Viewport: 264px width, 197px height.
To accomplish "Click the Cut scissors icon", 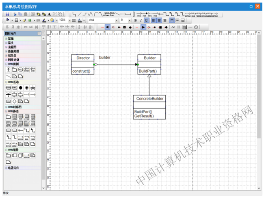I will (x=15, y=14).
